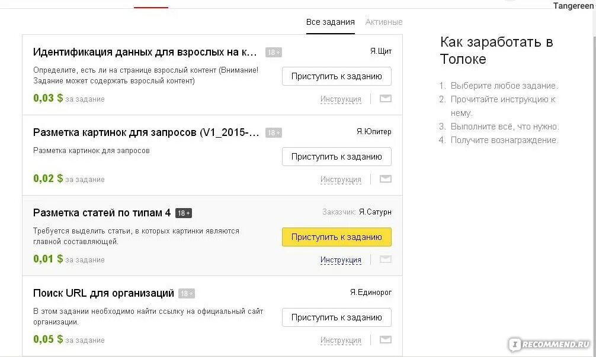Click the step Выполните всё, что нужно
The image size is (596, 357).
click(x=505, y=126)
